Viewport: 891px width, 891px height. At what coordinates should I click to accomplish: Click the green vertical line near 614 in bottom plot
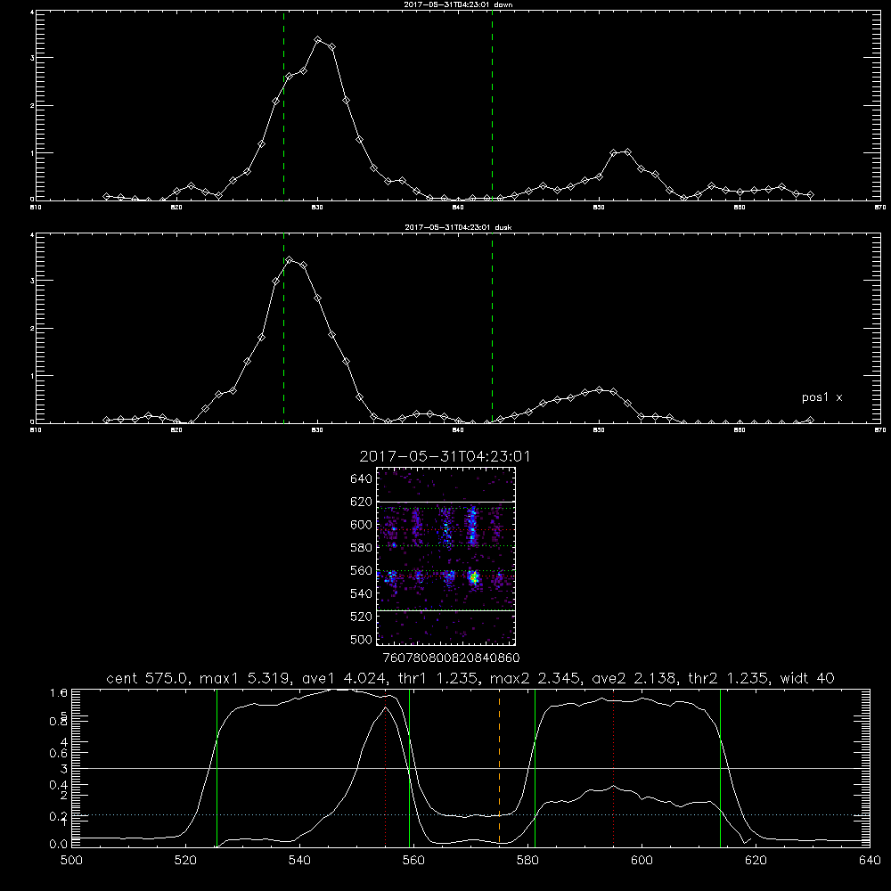tap(720, 769)
